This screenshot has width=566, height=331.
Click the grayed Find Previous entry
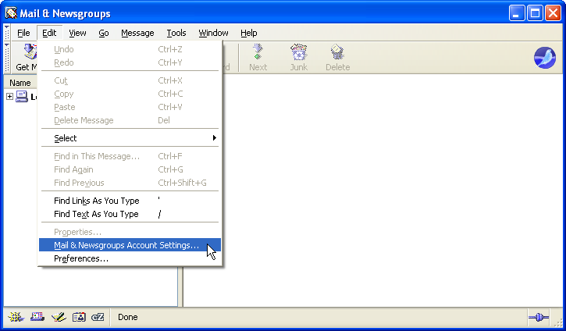click(x=130, y=183)
